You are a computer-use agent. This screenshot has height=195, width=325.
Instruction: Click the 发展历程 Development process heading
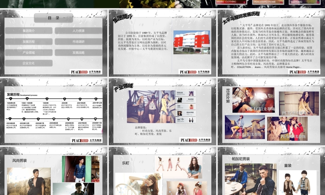(x=22, y=95)
